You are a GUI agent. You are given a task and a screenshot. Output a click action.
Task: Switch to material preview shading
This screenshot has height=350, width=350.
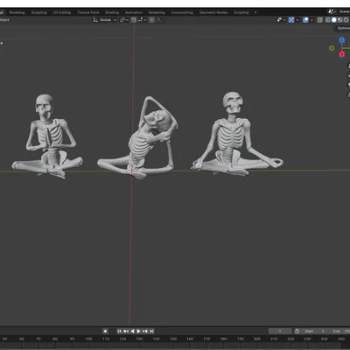(x=340, y=20)
